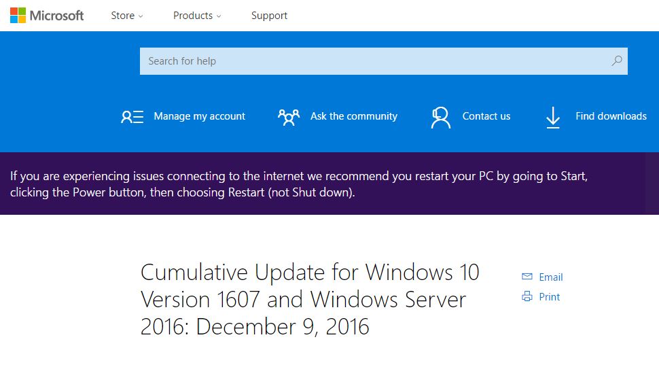
Task: Open the Support menu item
Action: coord(269,16)
